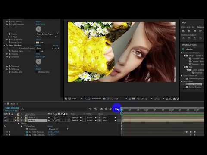Click the Comp Flowchart icon in viewer bar

tap(178, 99)
